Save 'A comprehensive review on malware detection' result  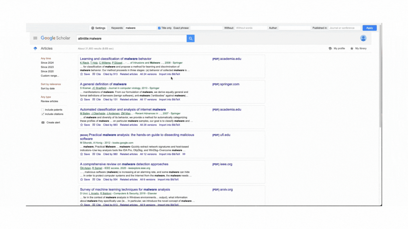point(85,180)
